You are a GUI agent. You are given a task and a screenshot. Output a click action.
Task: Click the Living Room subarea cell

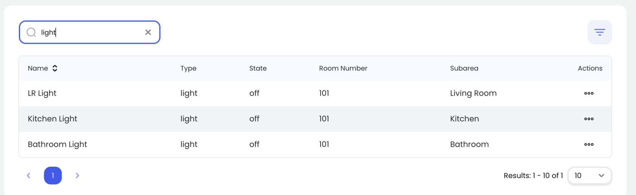[473, 93]
